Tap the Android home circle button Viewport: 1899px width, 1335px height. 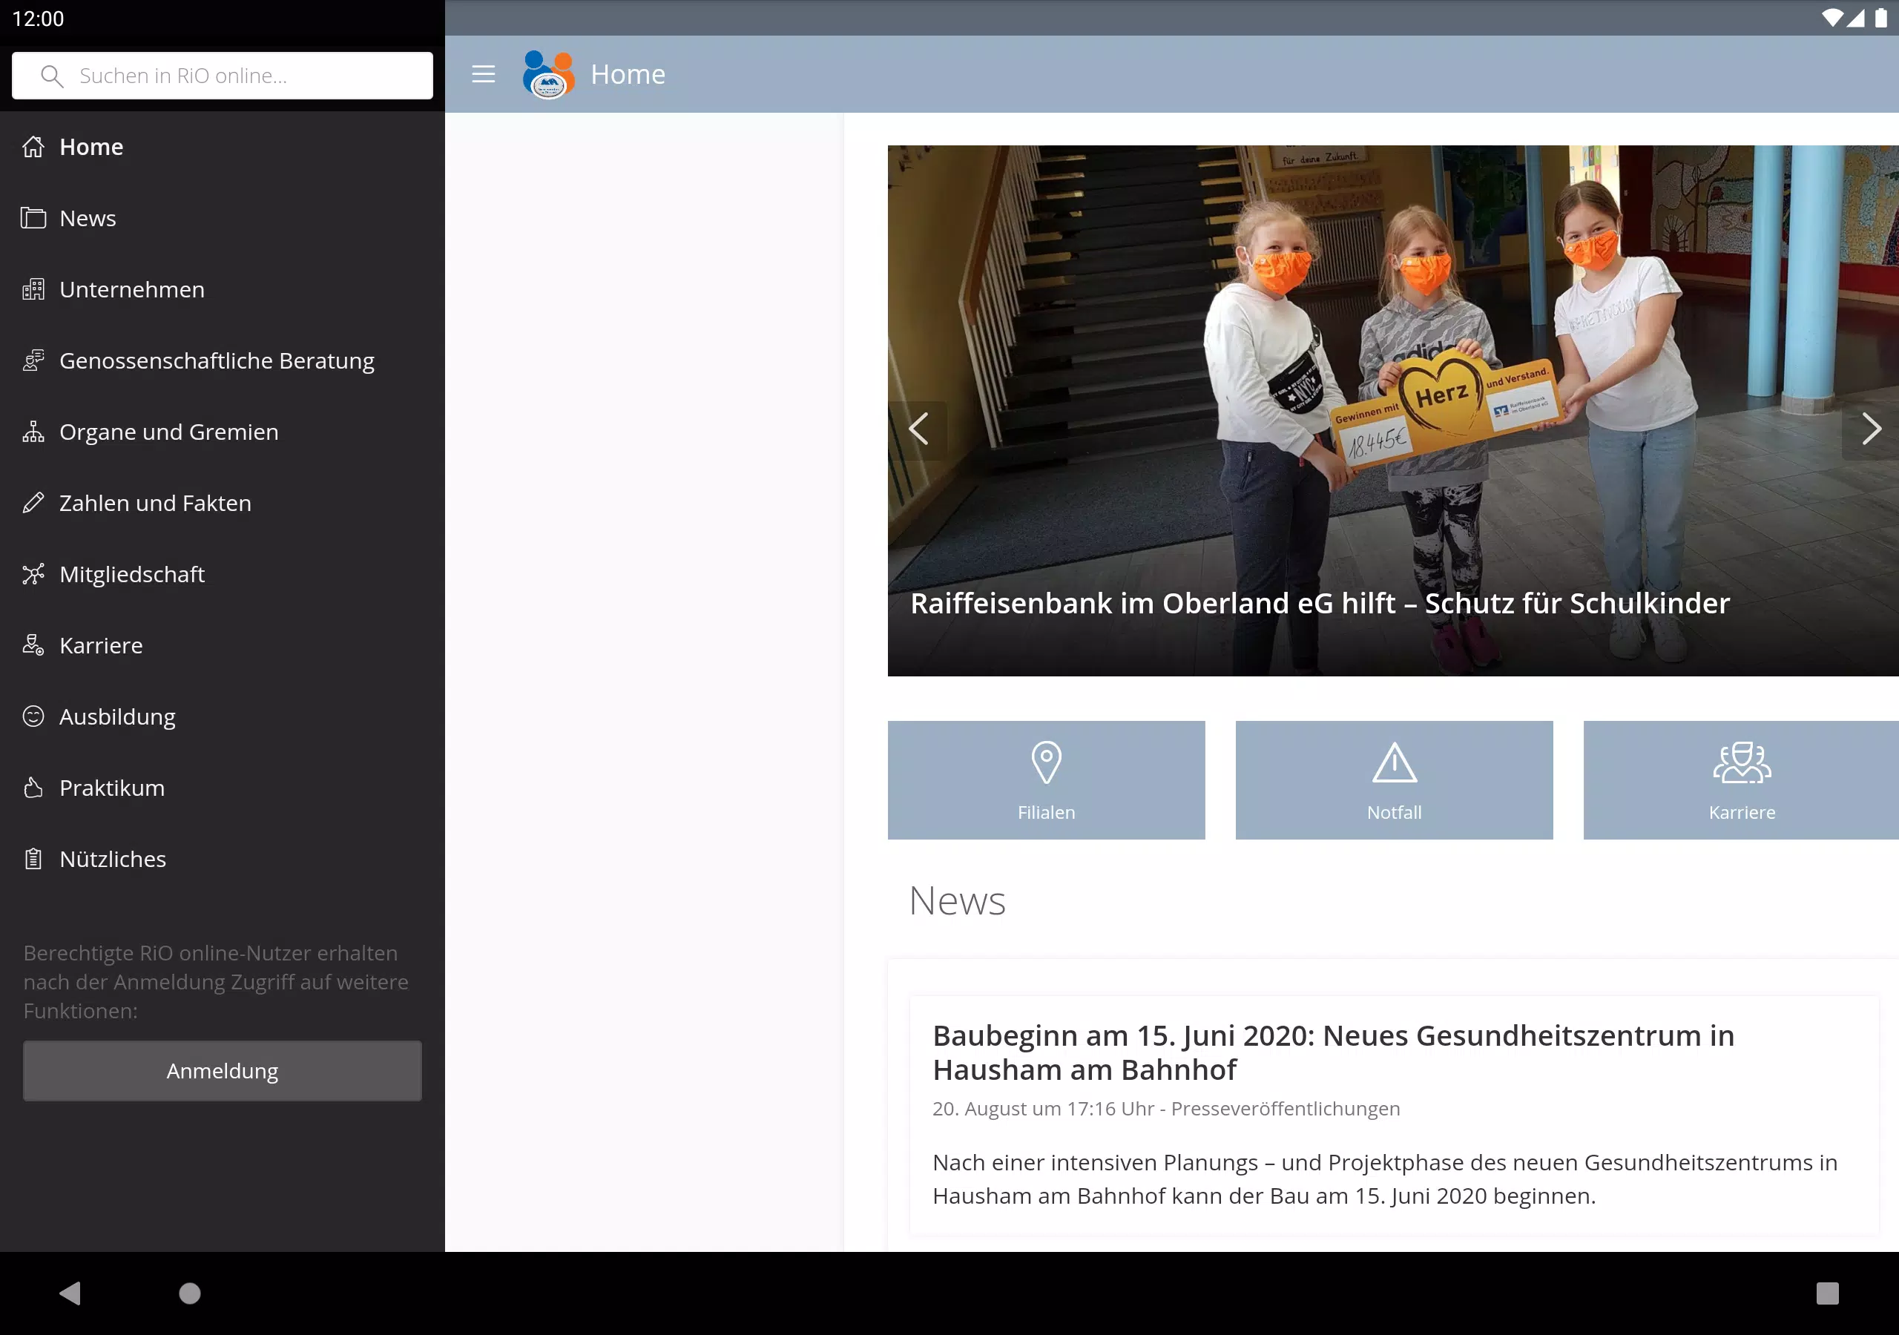[190, 1293]
